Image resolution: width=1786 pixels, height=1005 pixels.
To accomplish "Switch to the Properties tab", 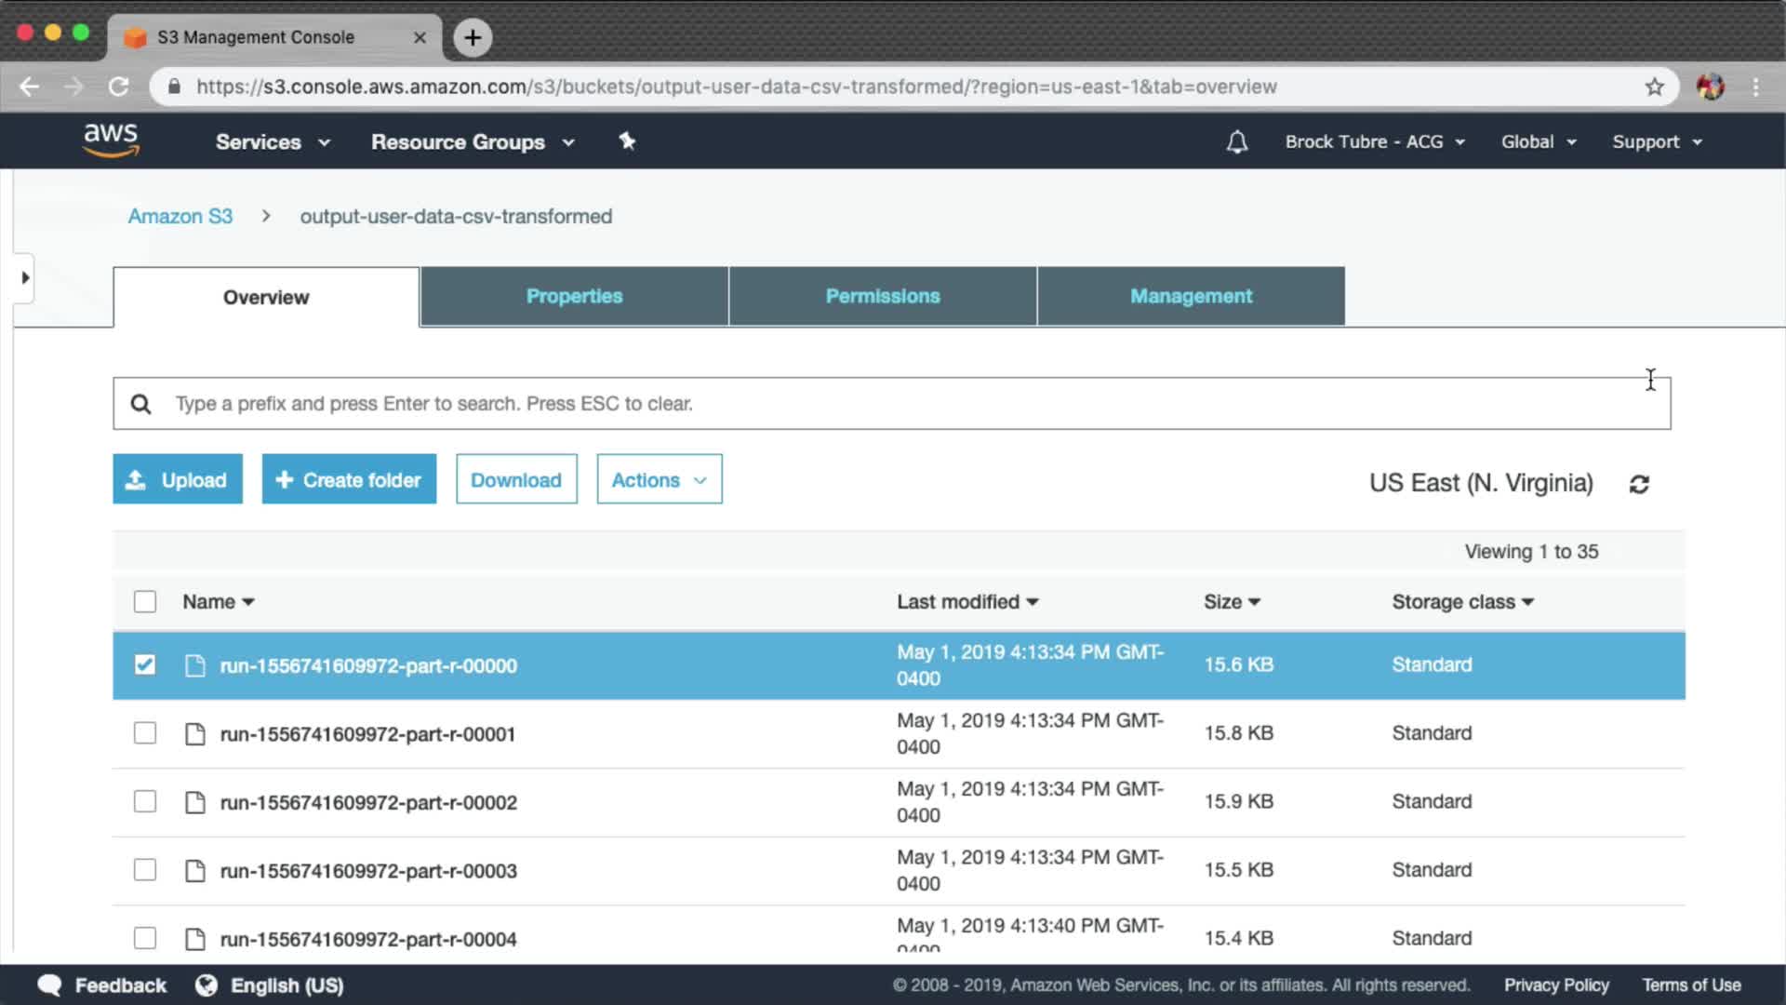I will pos(574,296).
